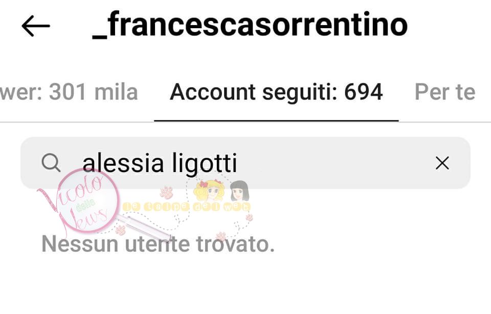Viewport: 491px width, 314px height.
Task: Click the dark-haired cartoon girl watermark
Action: pyautogui.click(x=239, y=191)
